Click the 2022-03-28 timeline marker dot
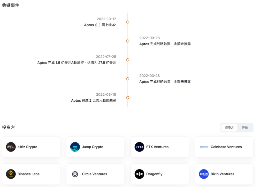Screen dimensions: 256x187 click(128, 79)
